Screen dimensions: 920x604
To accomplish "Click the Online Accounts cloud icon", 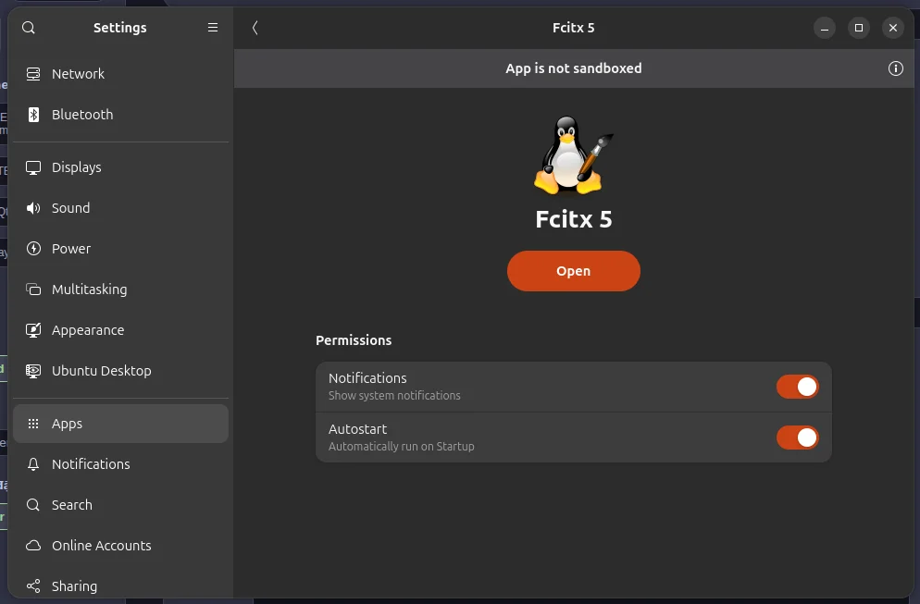I will pos(33,546).
